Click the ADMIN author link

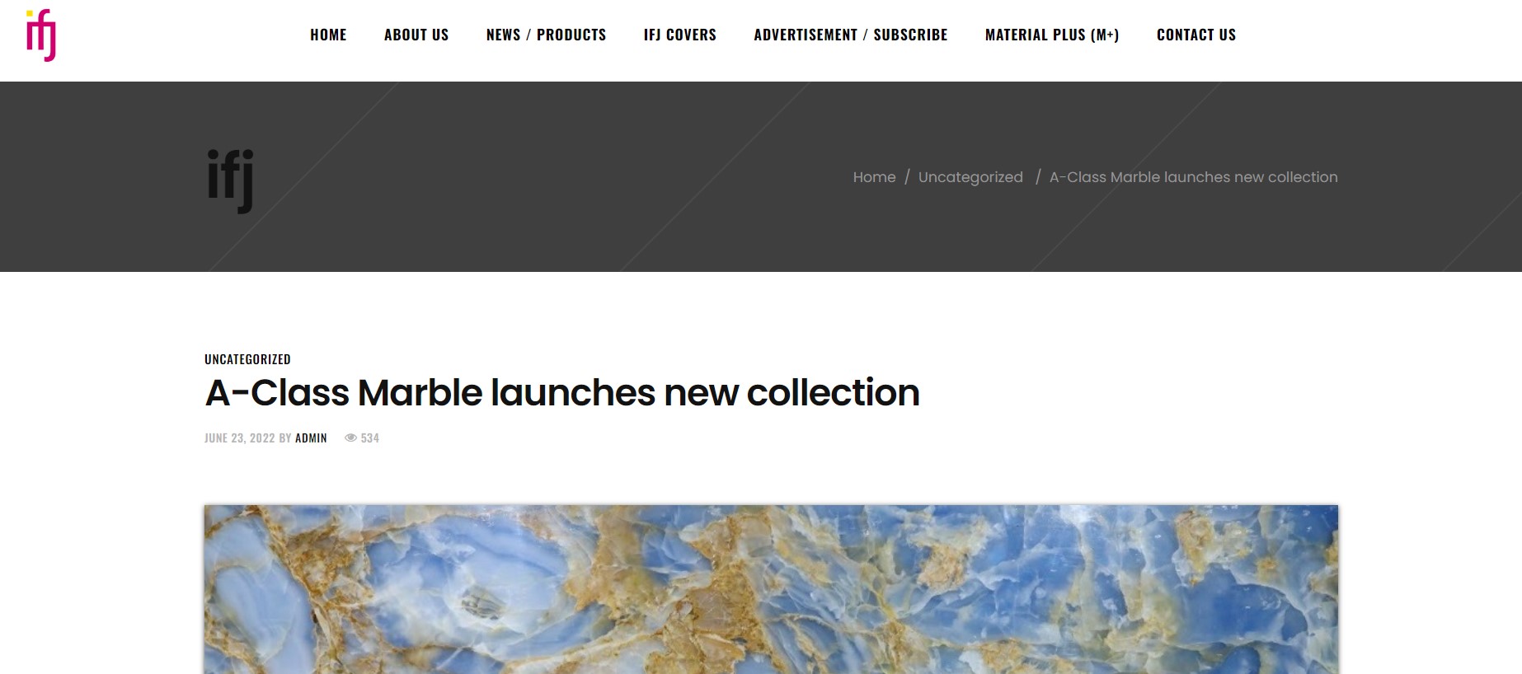311,438
